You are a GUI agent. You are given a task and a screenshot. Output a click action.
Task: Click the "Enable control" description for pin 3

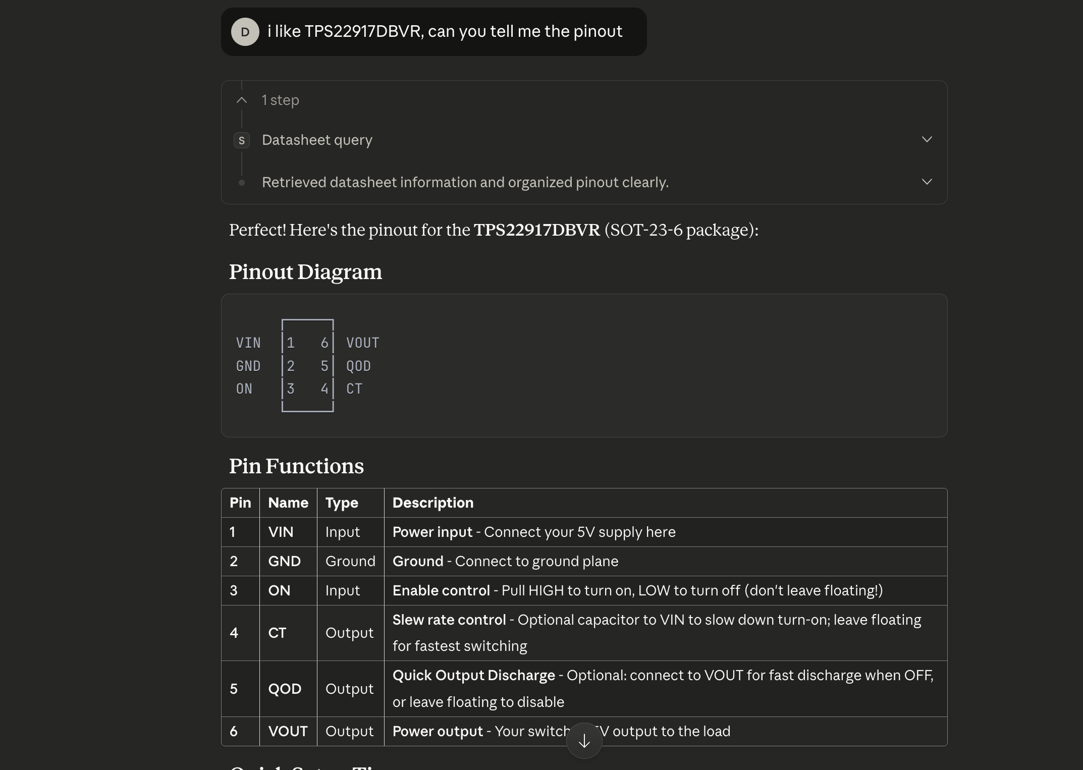636,590
